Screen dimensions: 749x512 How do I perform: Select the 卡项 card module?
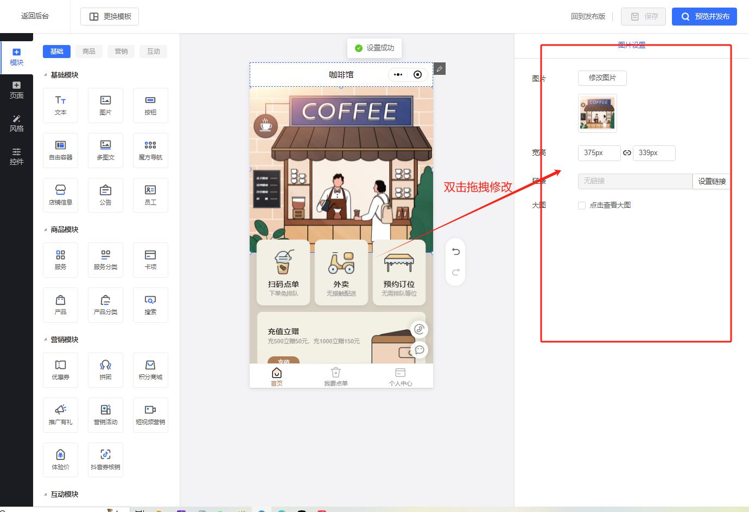coord(150,260)
